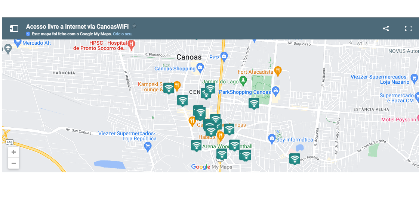Image resolution: width=419 pixels, height=201 pixels.
Task: Click the Google My Maps logo
Action: pos(212,167)
